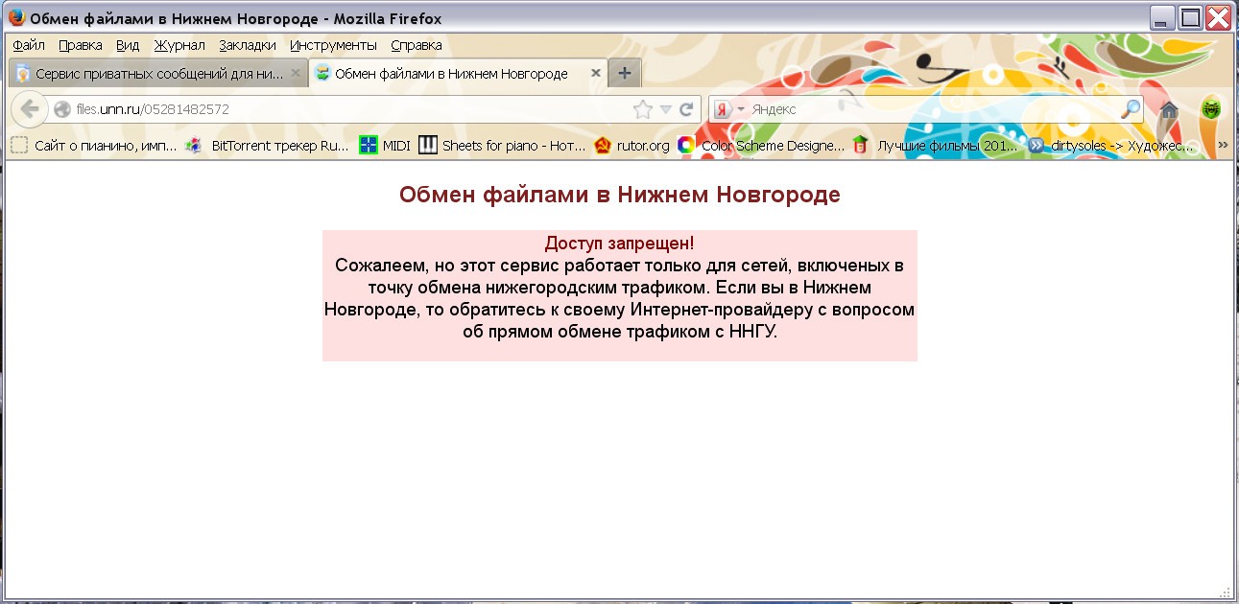This screenshot has width=1239, height=604.
Task: Click the Back navigation arrow
Action: tap(29, 109)
